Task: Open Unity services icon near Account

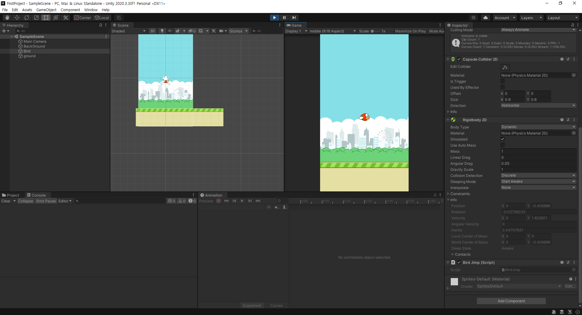Action: click(x=473, y=18)
